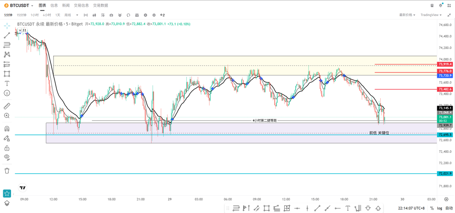Click the plus circle add icon
Viewport: 455px width, 213px height.
tap(145, 15)
